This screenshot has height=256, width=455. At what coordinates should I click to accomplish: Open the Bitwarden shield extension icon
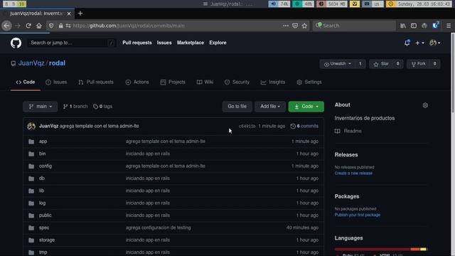click(x=435, y=26)
